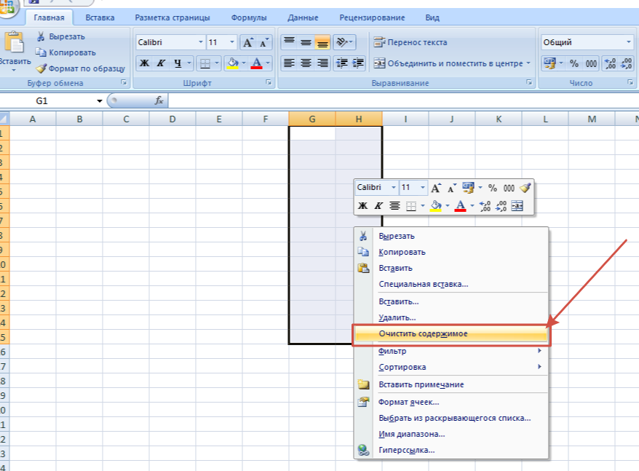Screen dimensions: 639x471
Task: Click the increase font size icon in the ribbon
Action: (247, 43)
